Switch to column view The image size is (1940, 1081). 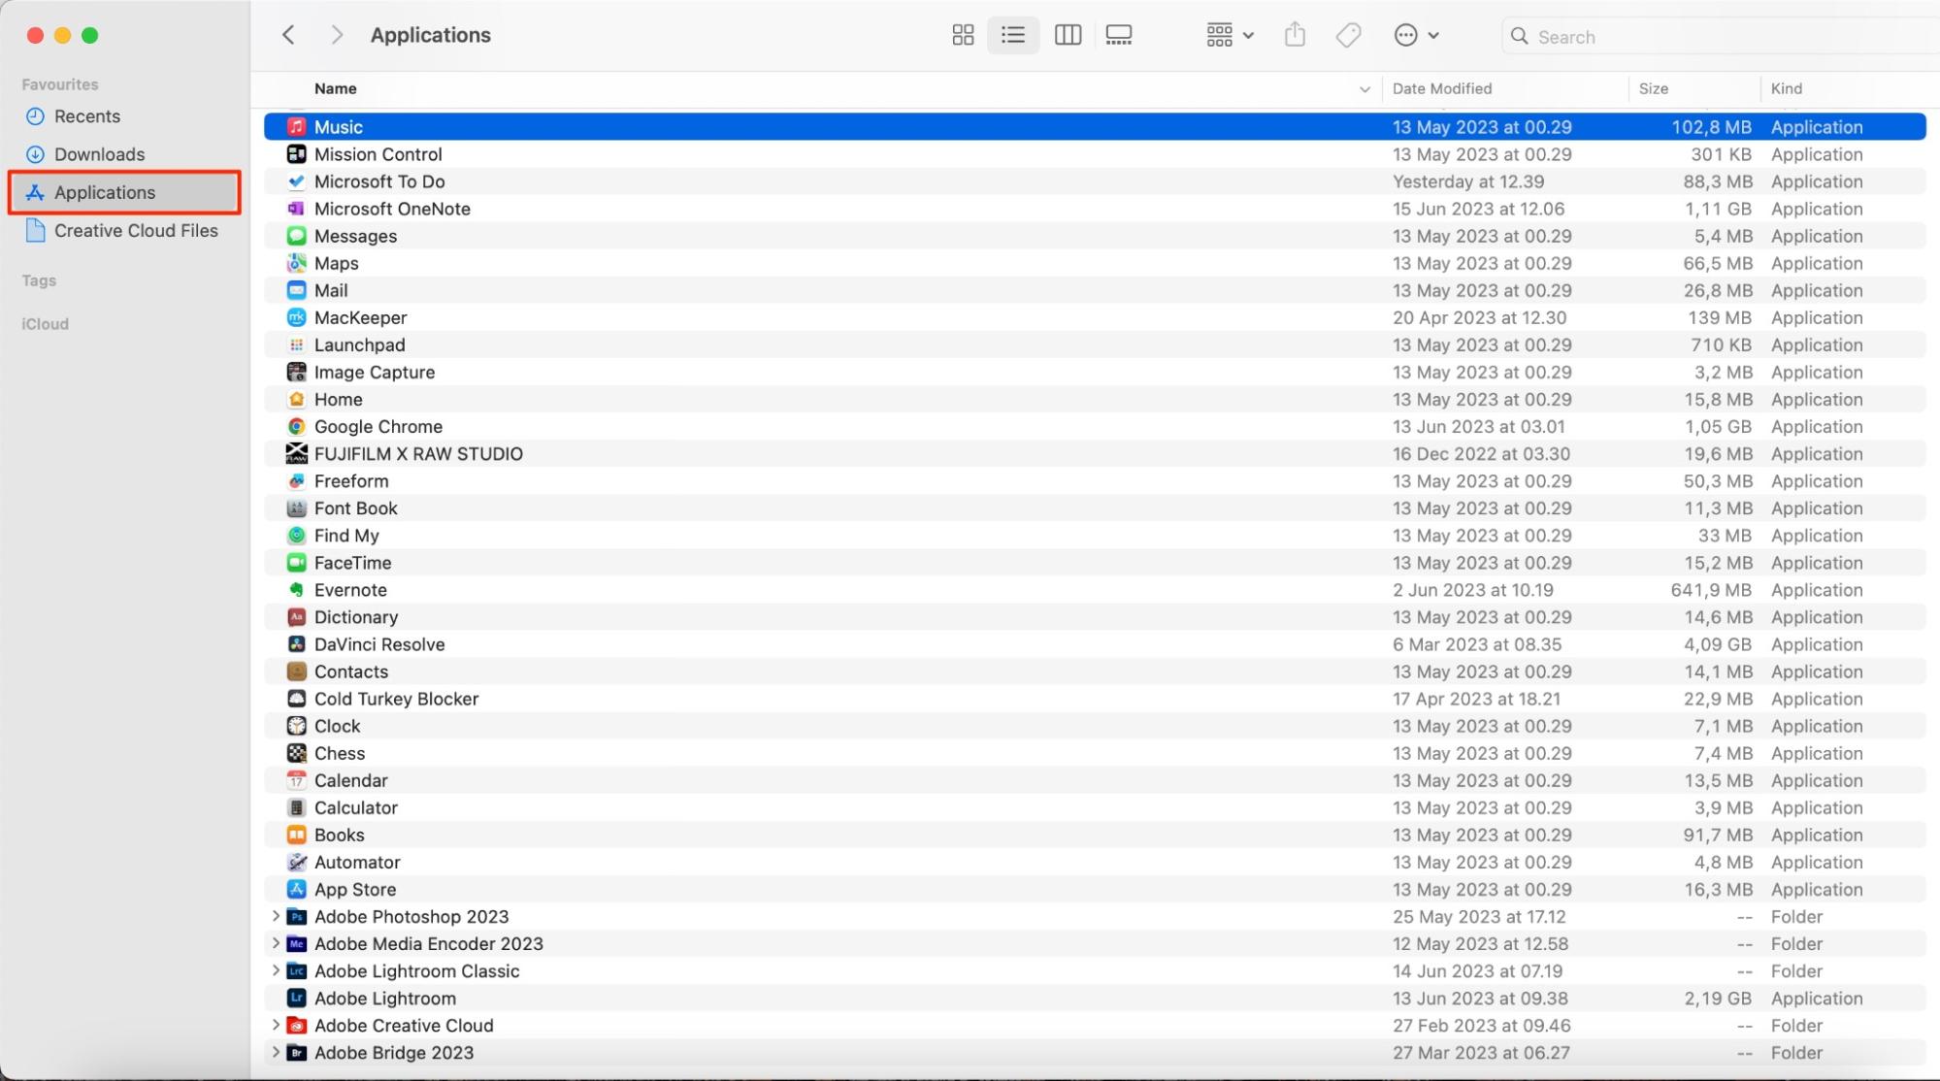pyautogui.click(x=1068, y=36)
